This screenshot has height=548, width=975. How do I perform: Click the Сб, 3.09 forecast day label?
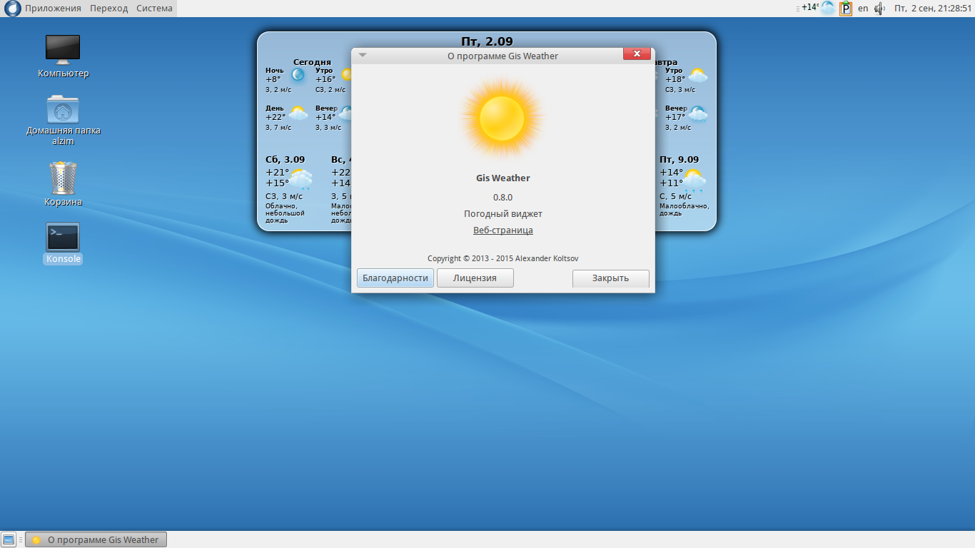pyautogui.click(x=285, y=160)
